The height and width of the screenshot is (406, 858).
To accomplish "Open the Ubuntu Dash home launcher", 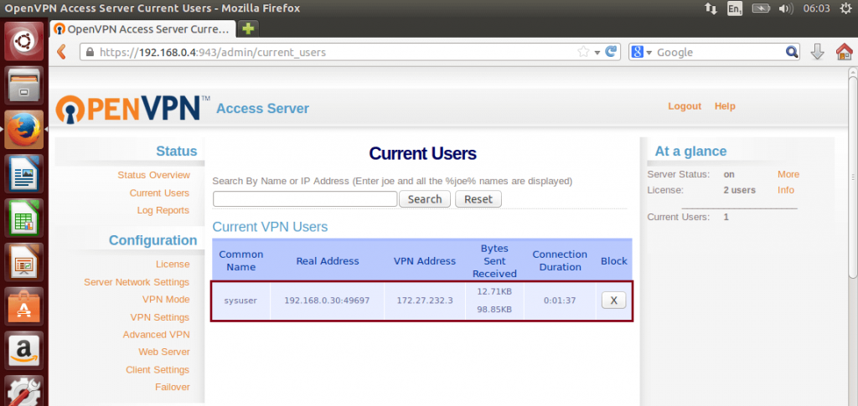I will 24,41.
